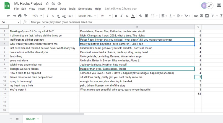Open the fill color picker

click(141, 16)
